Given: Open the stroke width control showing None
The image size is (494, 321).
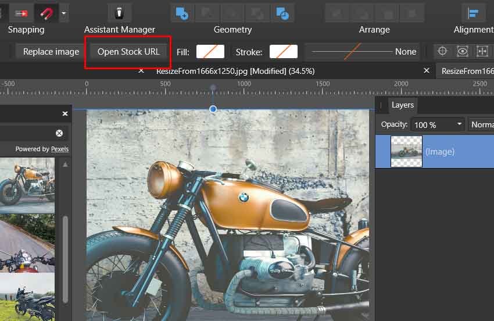Looking at the screenshot, I should pos(362,51).
